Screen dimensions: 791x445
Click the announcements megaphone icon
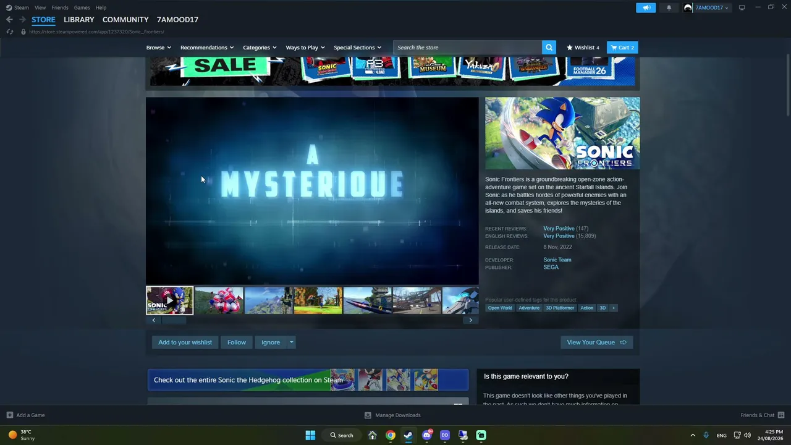646,7
